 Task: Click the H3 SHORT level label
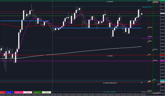point(110,2)
